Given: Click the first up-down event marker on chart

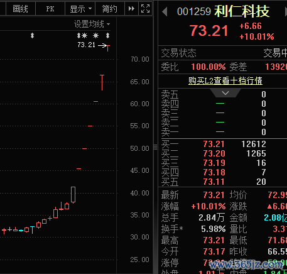Looking at the screenshot, I should click(x=32, y=36).
